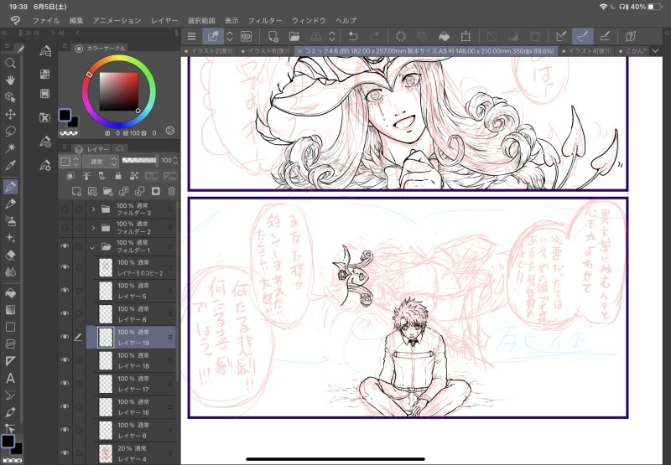Click the Fill icon in command bar
The image size is (671, 465).
(445, 36)
